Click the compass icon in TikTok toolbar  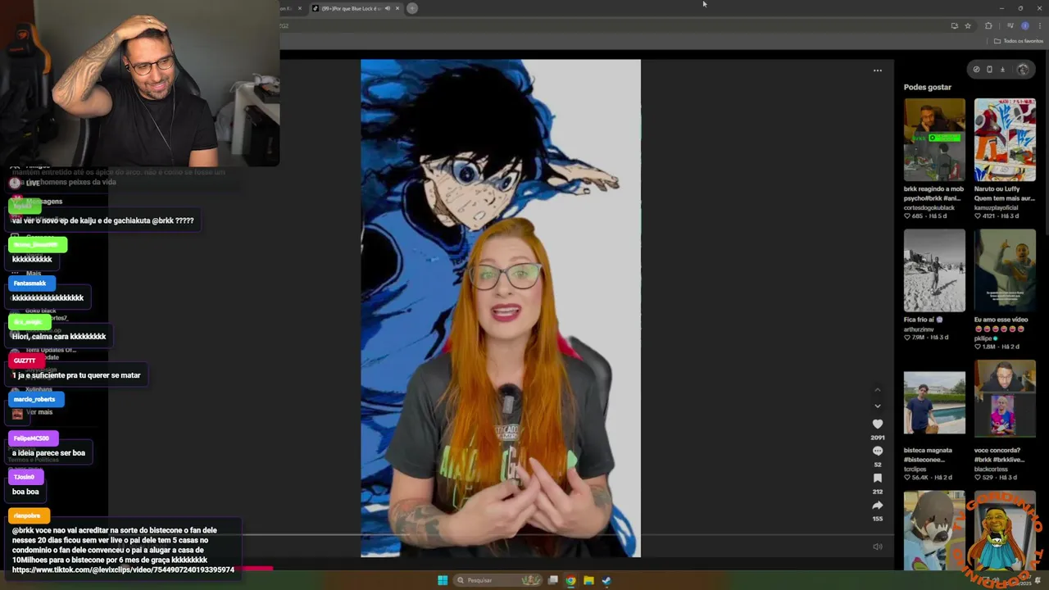tap(976, 70)
